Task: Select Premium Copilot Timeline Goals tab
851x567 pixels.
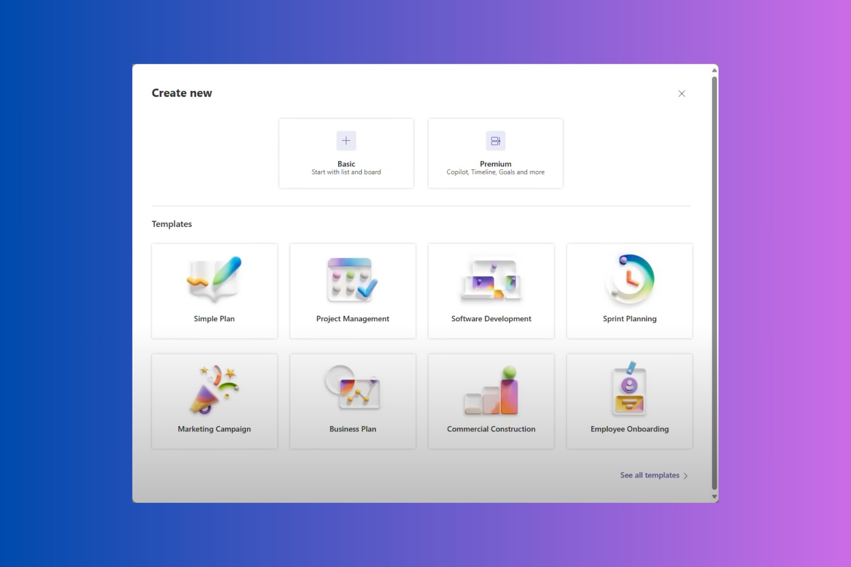Action: point(495,152)
